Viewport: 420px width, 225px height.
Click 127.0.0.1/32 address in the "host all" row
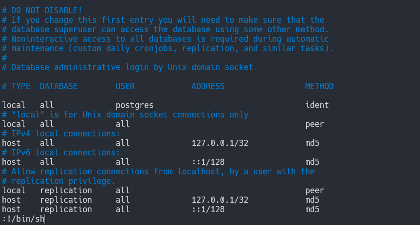(x=220, y=143)
